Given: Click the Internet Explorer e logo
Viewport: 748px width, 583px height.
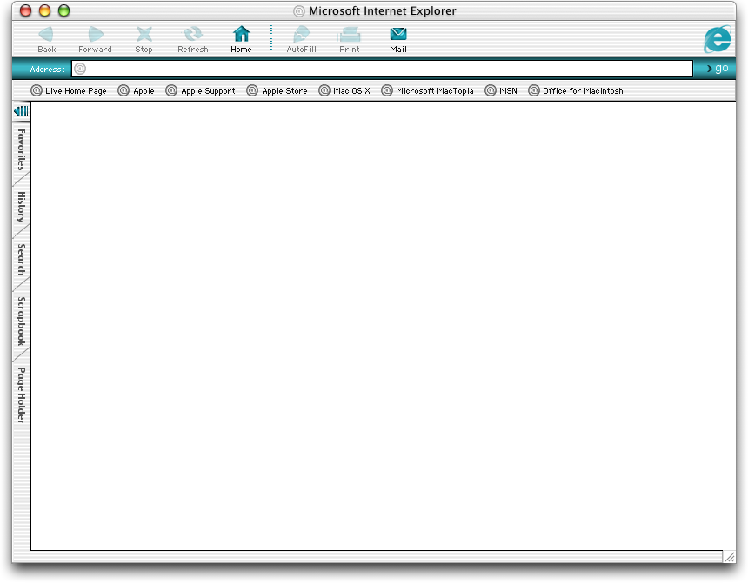Looking at the screenshot, I should 718,39.
